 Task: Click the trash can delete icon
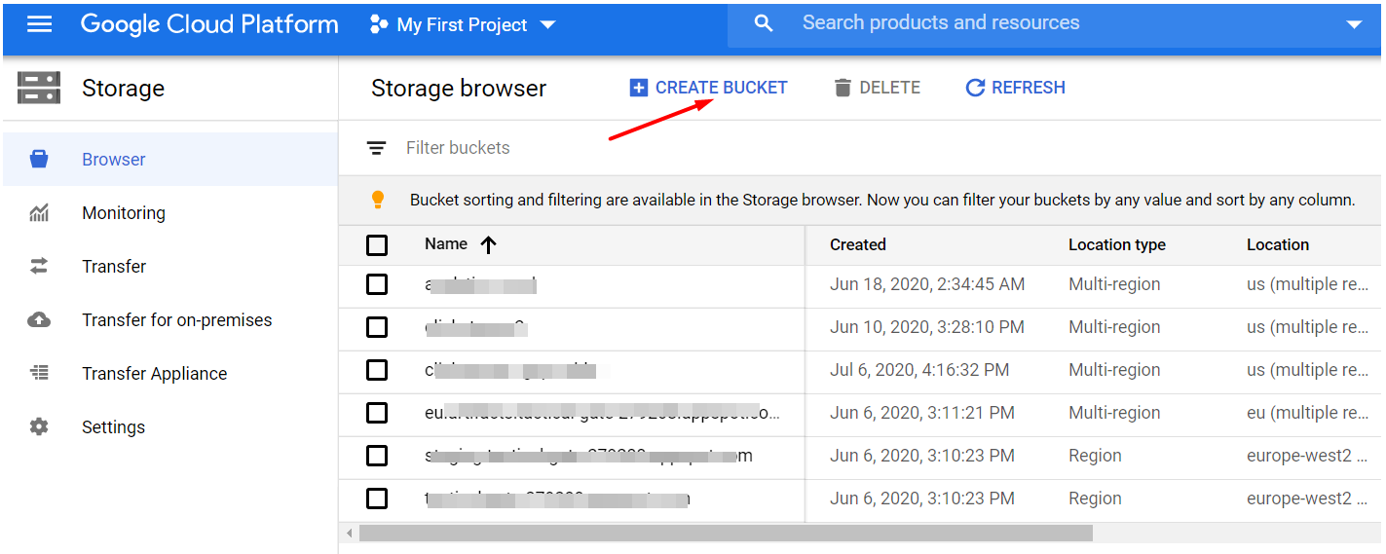[x=843, y=88]
